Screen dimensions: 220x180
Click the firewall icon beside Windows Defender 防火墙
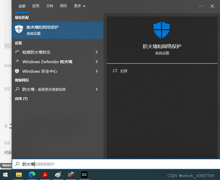tap(17, 62)
